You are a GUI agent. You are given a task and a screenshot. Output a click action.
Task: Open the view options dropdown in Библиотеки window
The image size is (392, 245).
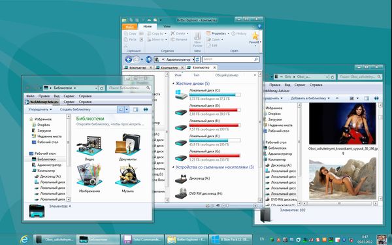[127, 110]
